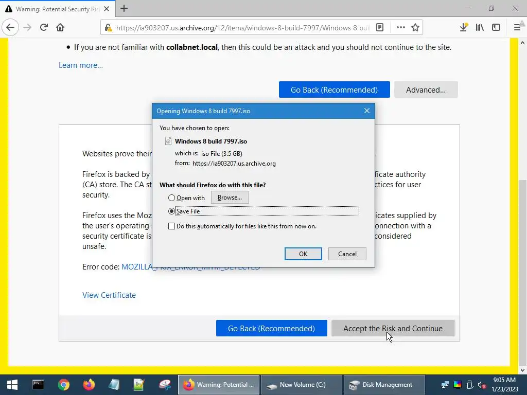527x395 pixels.
Task: Click the browser back arrow
Action: [x=10, y=27]
